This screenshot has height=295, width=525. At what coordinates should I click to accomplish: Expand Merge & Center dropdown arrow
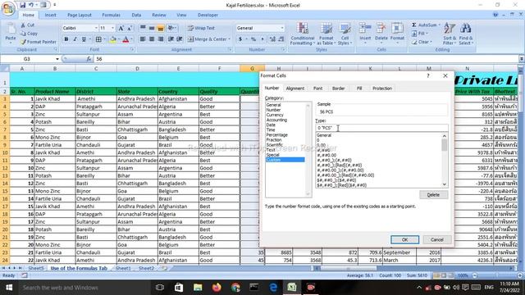point(230,39)
